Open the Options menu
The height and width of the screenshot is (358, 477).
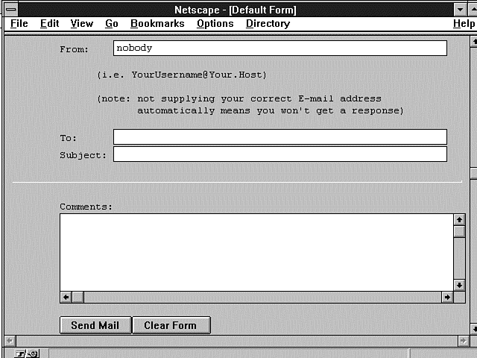(215, 24)
